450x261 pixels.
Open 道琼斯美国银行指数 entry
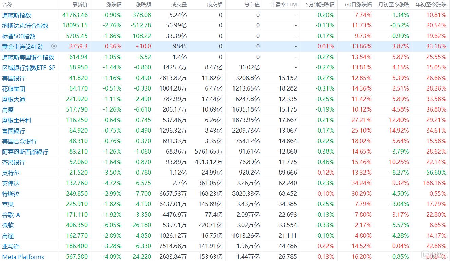(28, 57)
